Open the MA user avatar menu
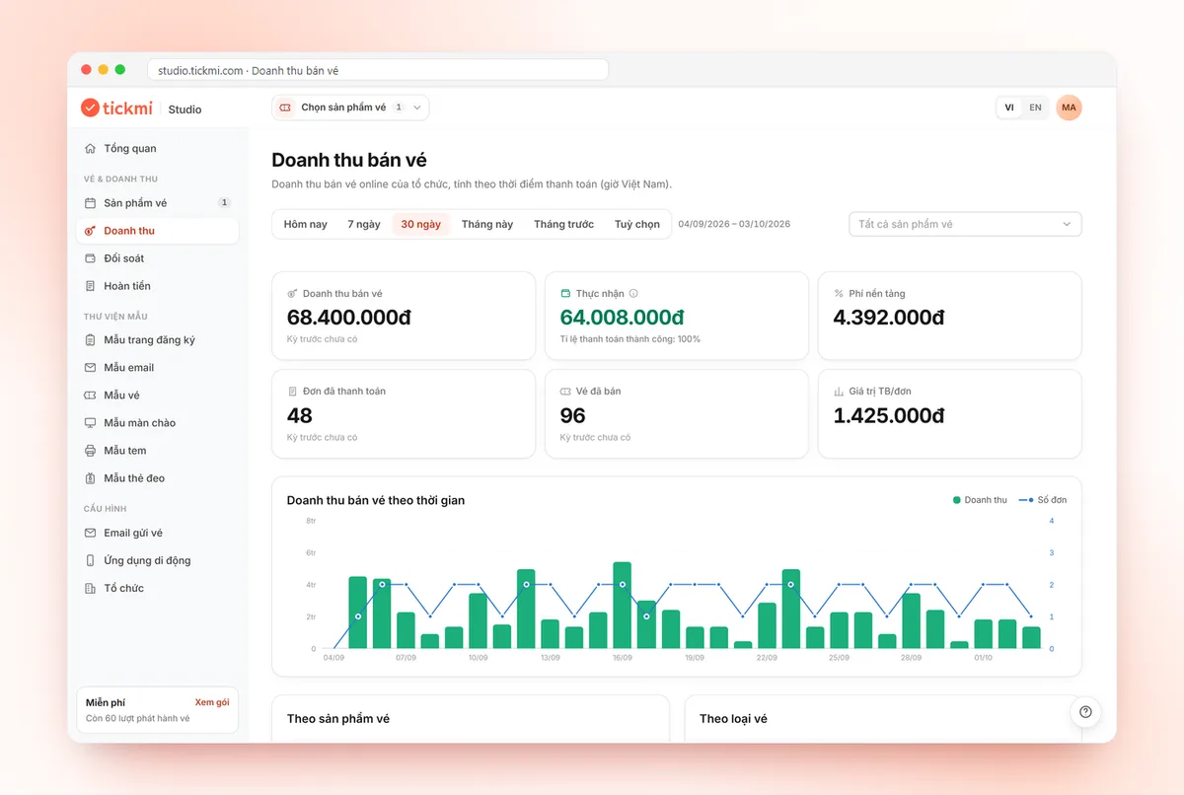This screenshot has height=795, width=1184. 1069,108
